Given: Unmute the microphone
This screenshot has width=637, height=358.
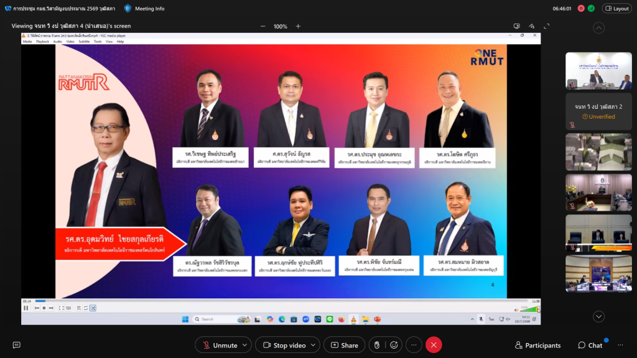Looking at the screenshot, I should click(219, 345).
